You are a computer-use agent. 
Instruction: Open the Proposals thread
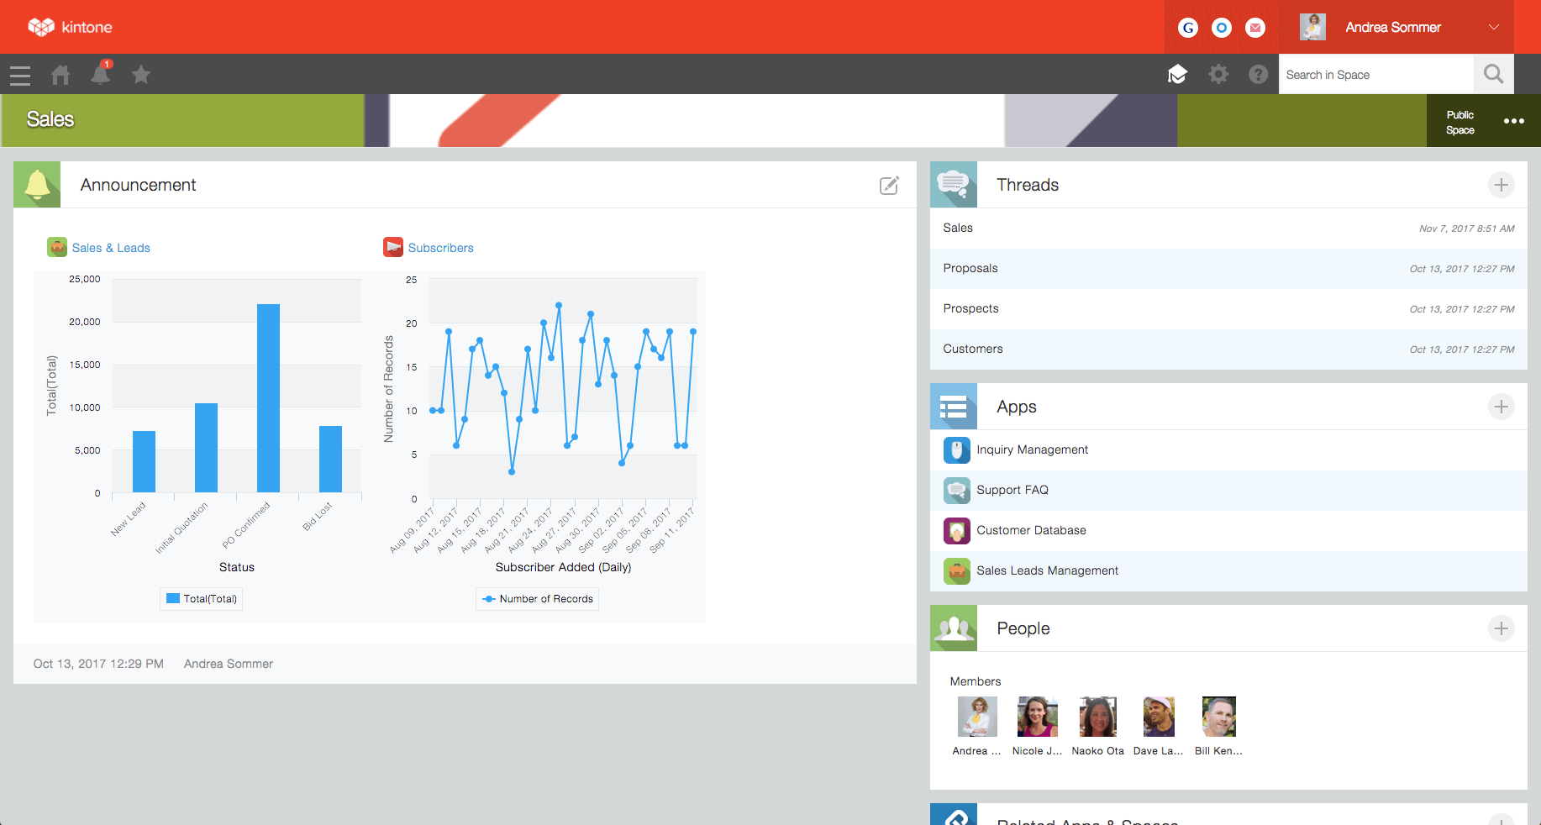pos(970,268)
